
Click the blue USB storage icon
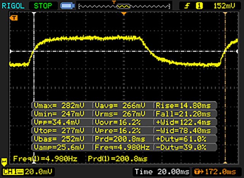coord(68,6)
